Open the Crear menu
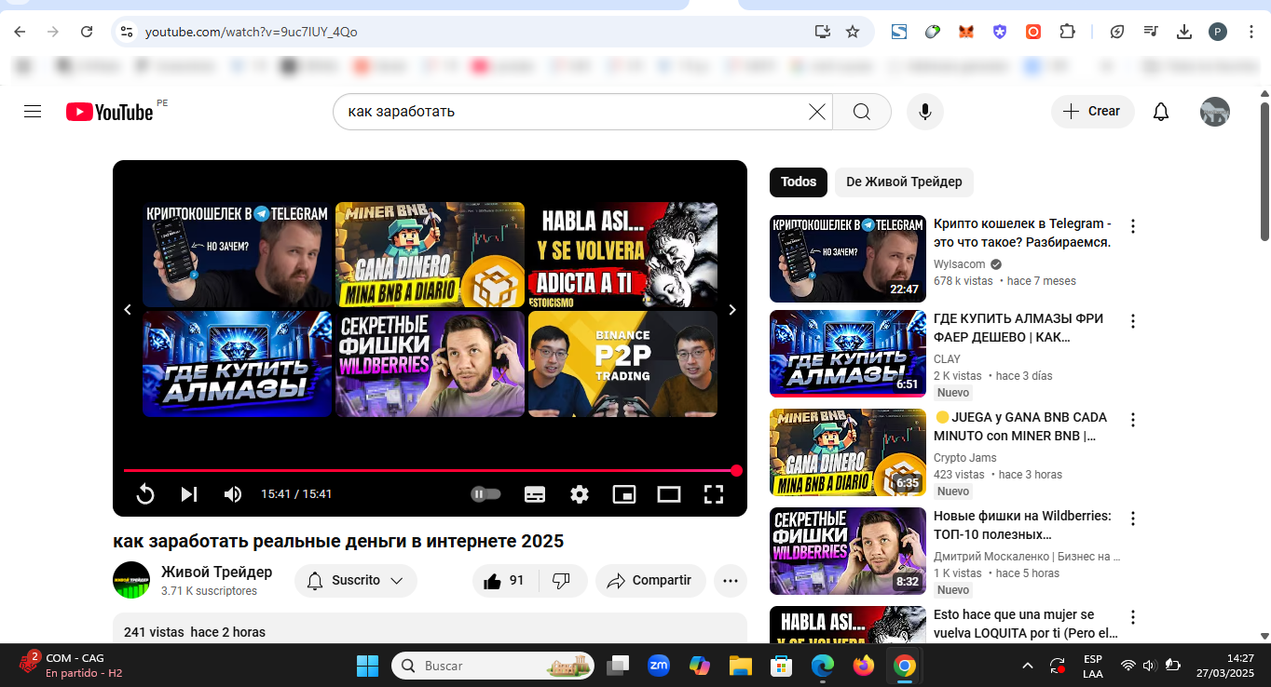Viewport: 1271px width, 687px height. tap(1093, 112)
